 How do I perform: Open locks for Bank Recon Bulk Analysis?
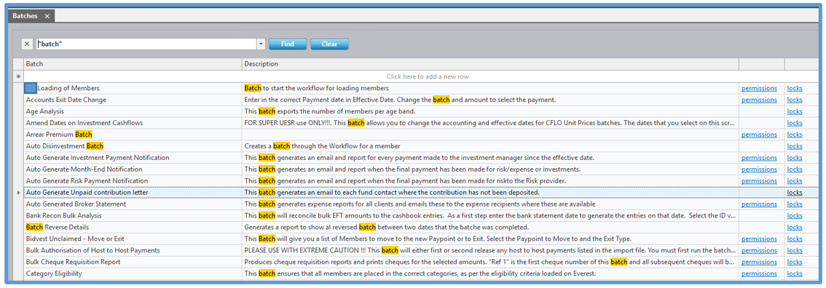[x=795, y=215]
